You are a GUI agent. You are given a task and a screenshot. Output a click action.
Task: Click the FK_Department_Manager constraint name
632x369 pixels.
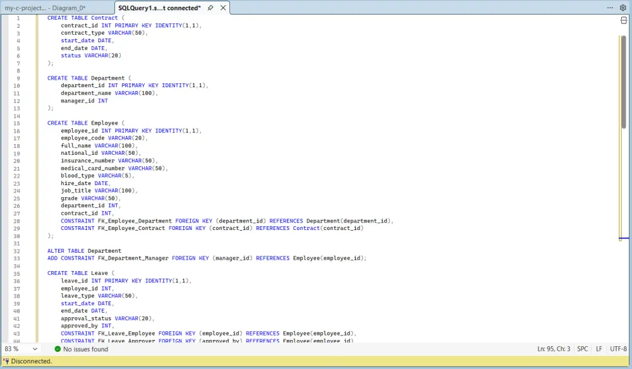(x=133, y=258)
